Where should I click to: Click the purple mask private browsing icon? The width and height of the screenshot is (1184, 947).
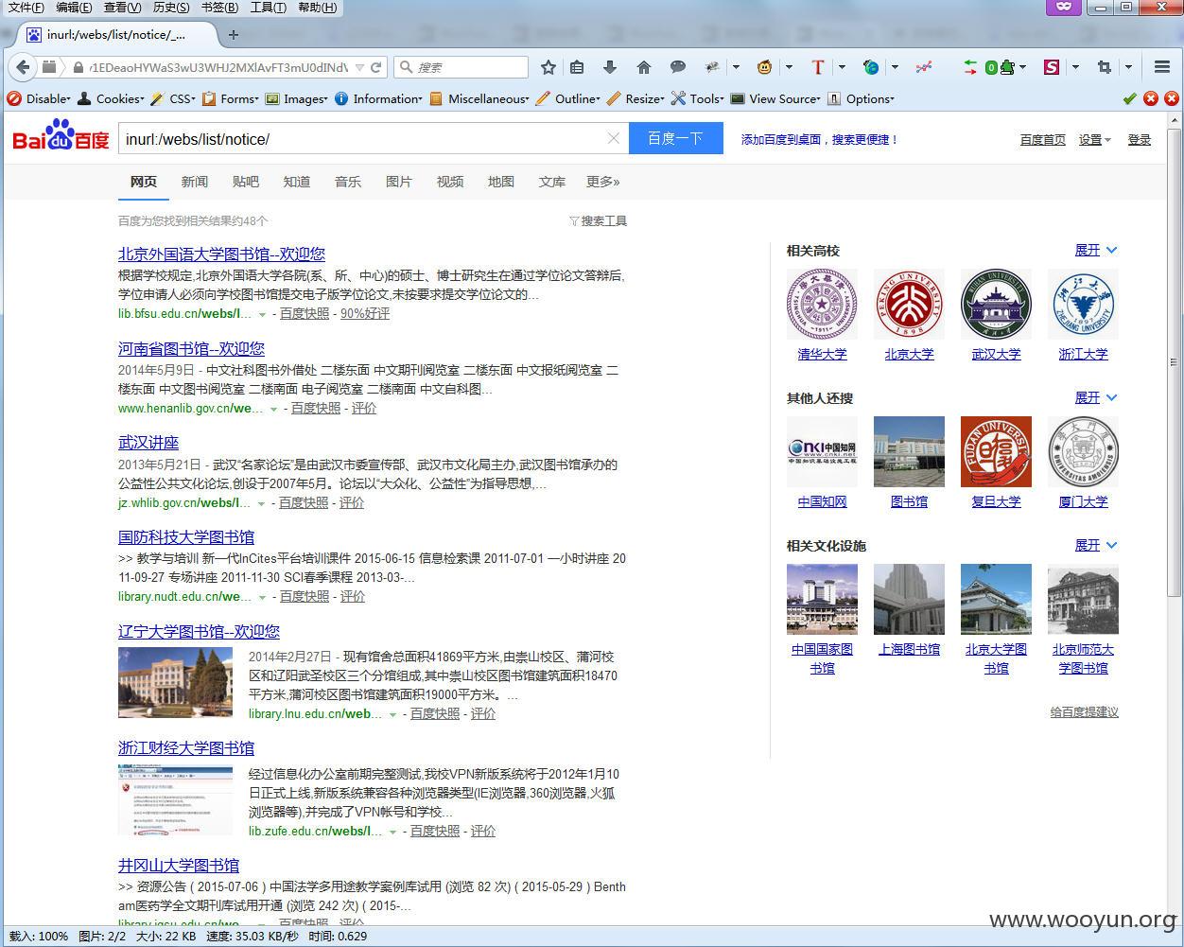tap(1064, 7)
